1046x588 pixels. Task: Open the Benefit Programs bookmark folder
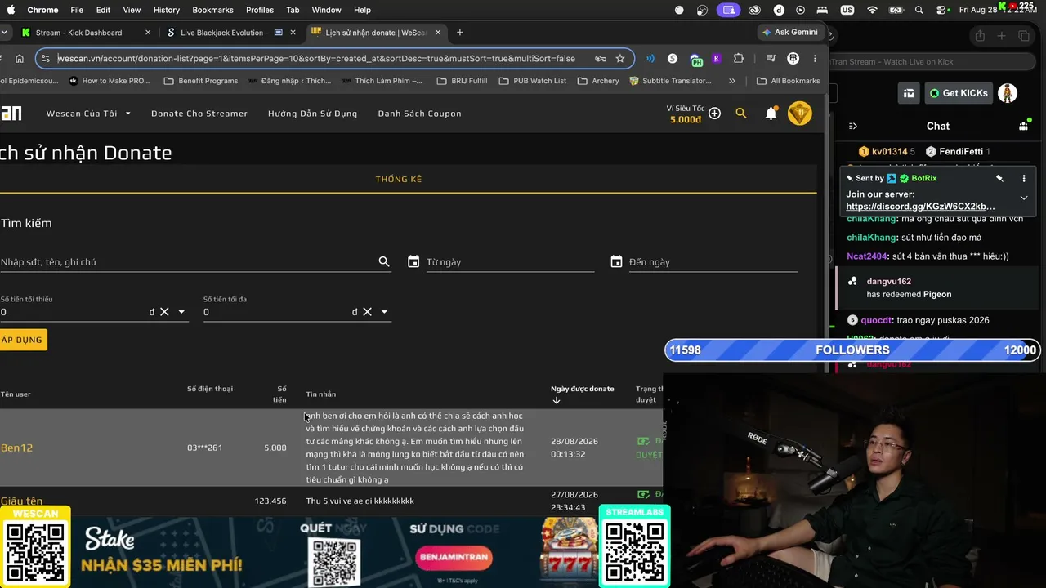[x=200, y=81]
